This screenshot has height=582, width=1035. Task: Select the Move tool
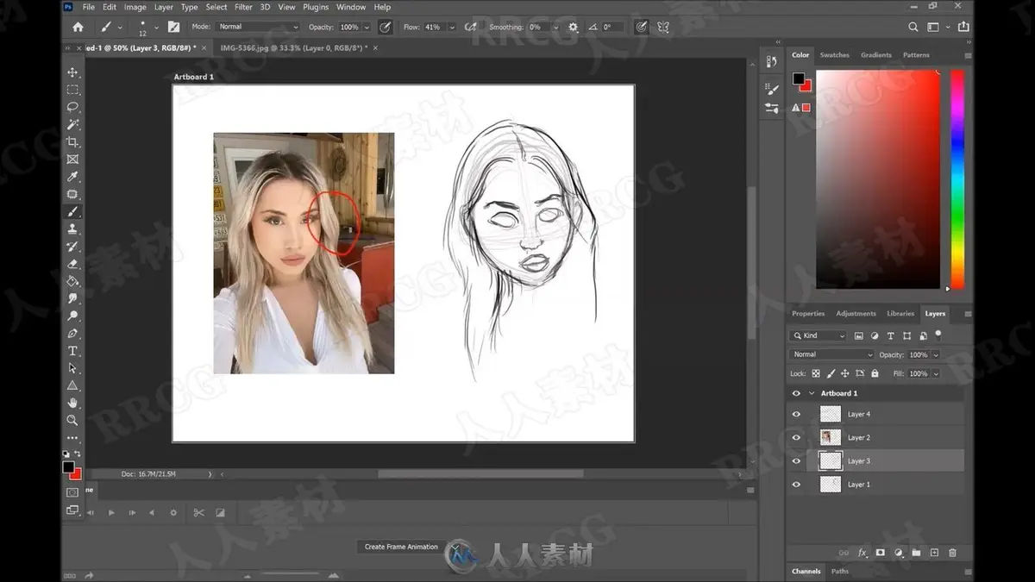pyautogui.click(x=72, y=72)
